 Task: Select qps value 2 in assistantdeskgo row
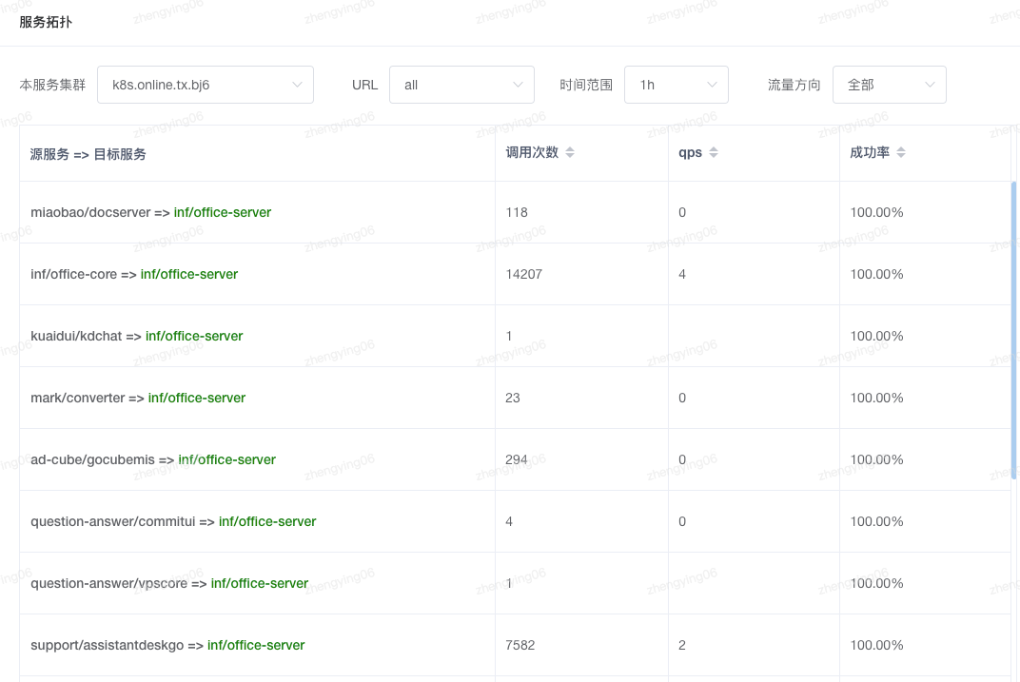pos(681,645)
